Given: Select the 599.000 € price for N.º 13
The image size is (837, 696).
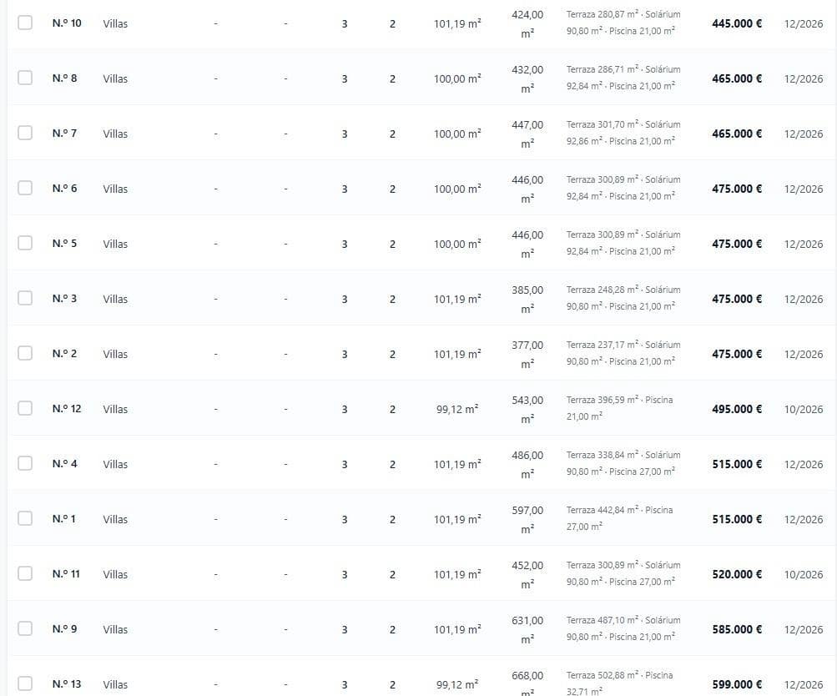Looking at the screenshot, I should point(737,684).
